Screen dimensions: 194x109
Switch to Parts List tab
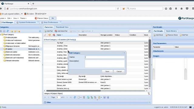[48, 27]
